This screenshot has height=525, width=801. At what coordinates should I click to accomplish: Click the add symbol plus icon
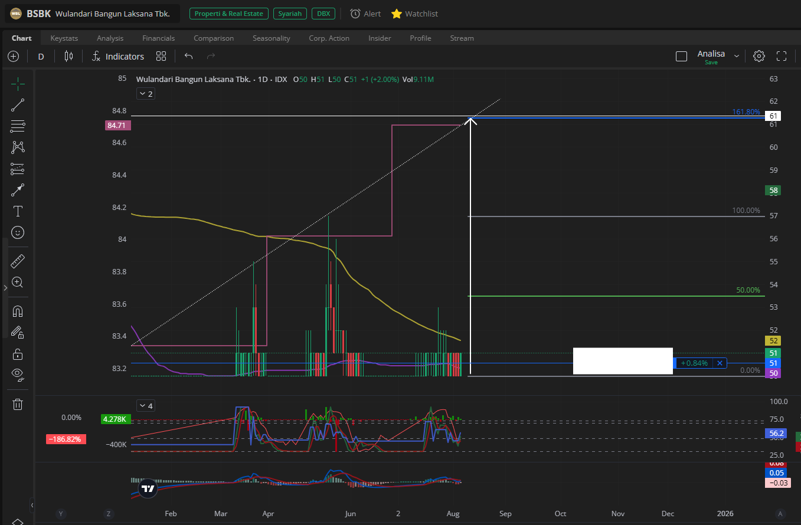14,57
